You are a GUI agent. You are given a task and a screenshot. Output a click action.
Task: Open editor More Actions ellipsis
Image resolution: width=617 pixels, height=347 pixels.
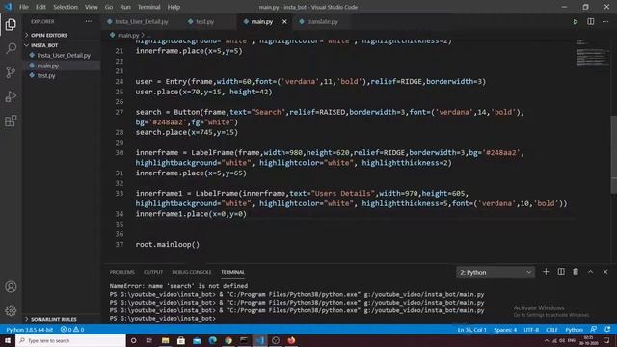pos(605,21)
